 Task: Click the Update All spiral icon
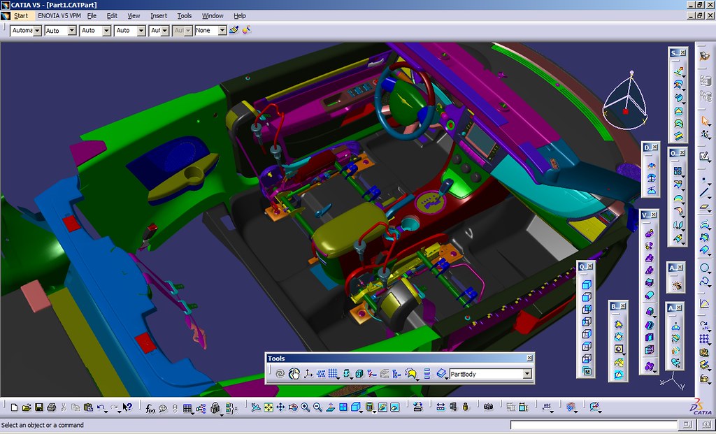[280, 374]
